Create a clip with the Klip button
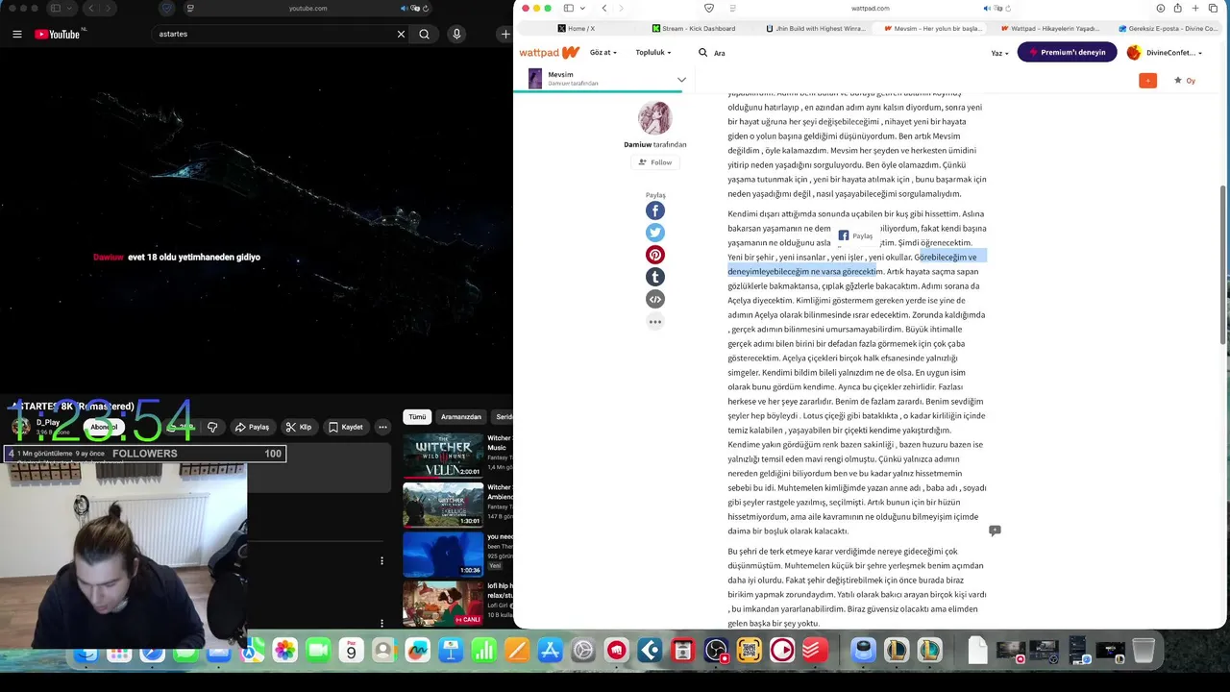 pyautogui.click(x=299, y=427)
